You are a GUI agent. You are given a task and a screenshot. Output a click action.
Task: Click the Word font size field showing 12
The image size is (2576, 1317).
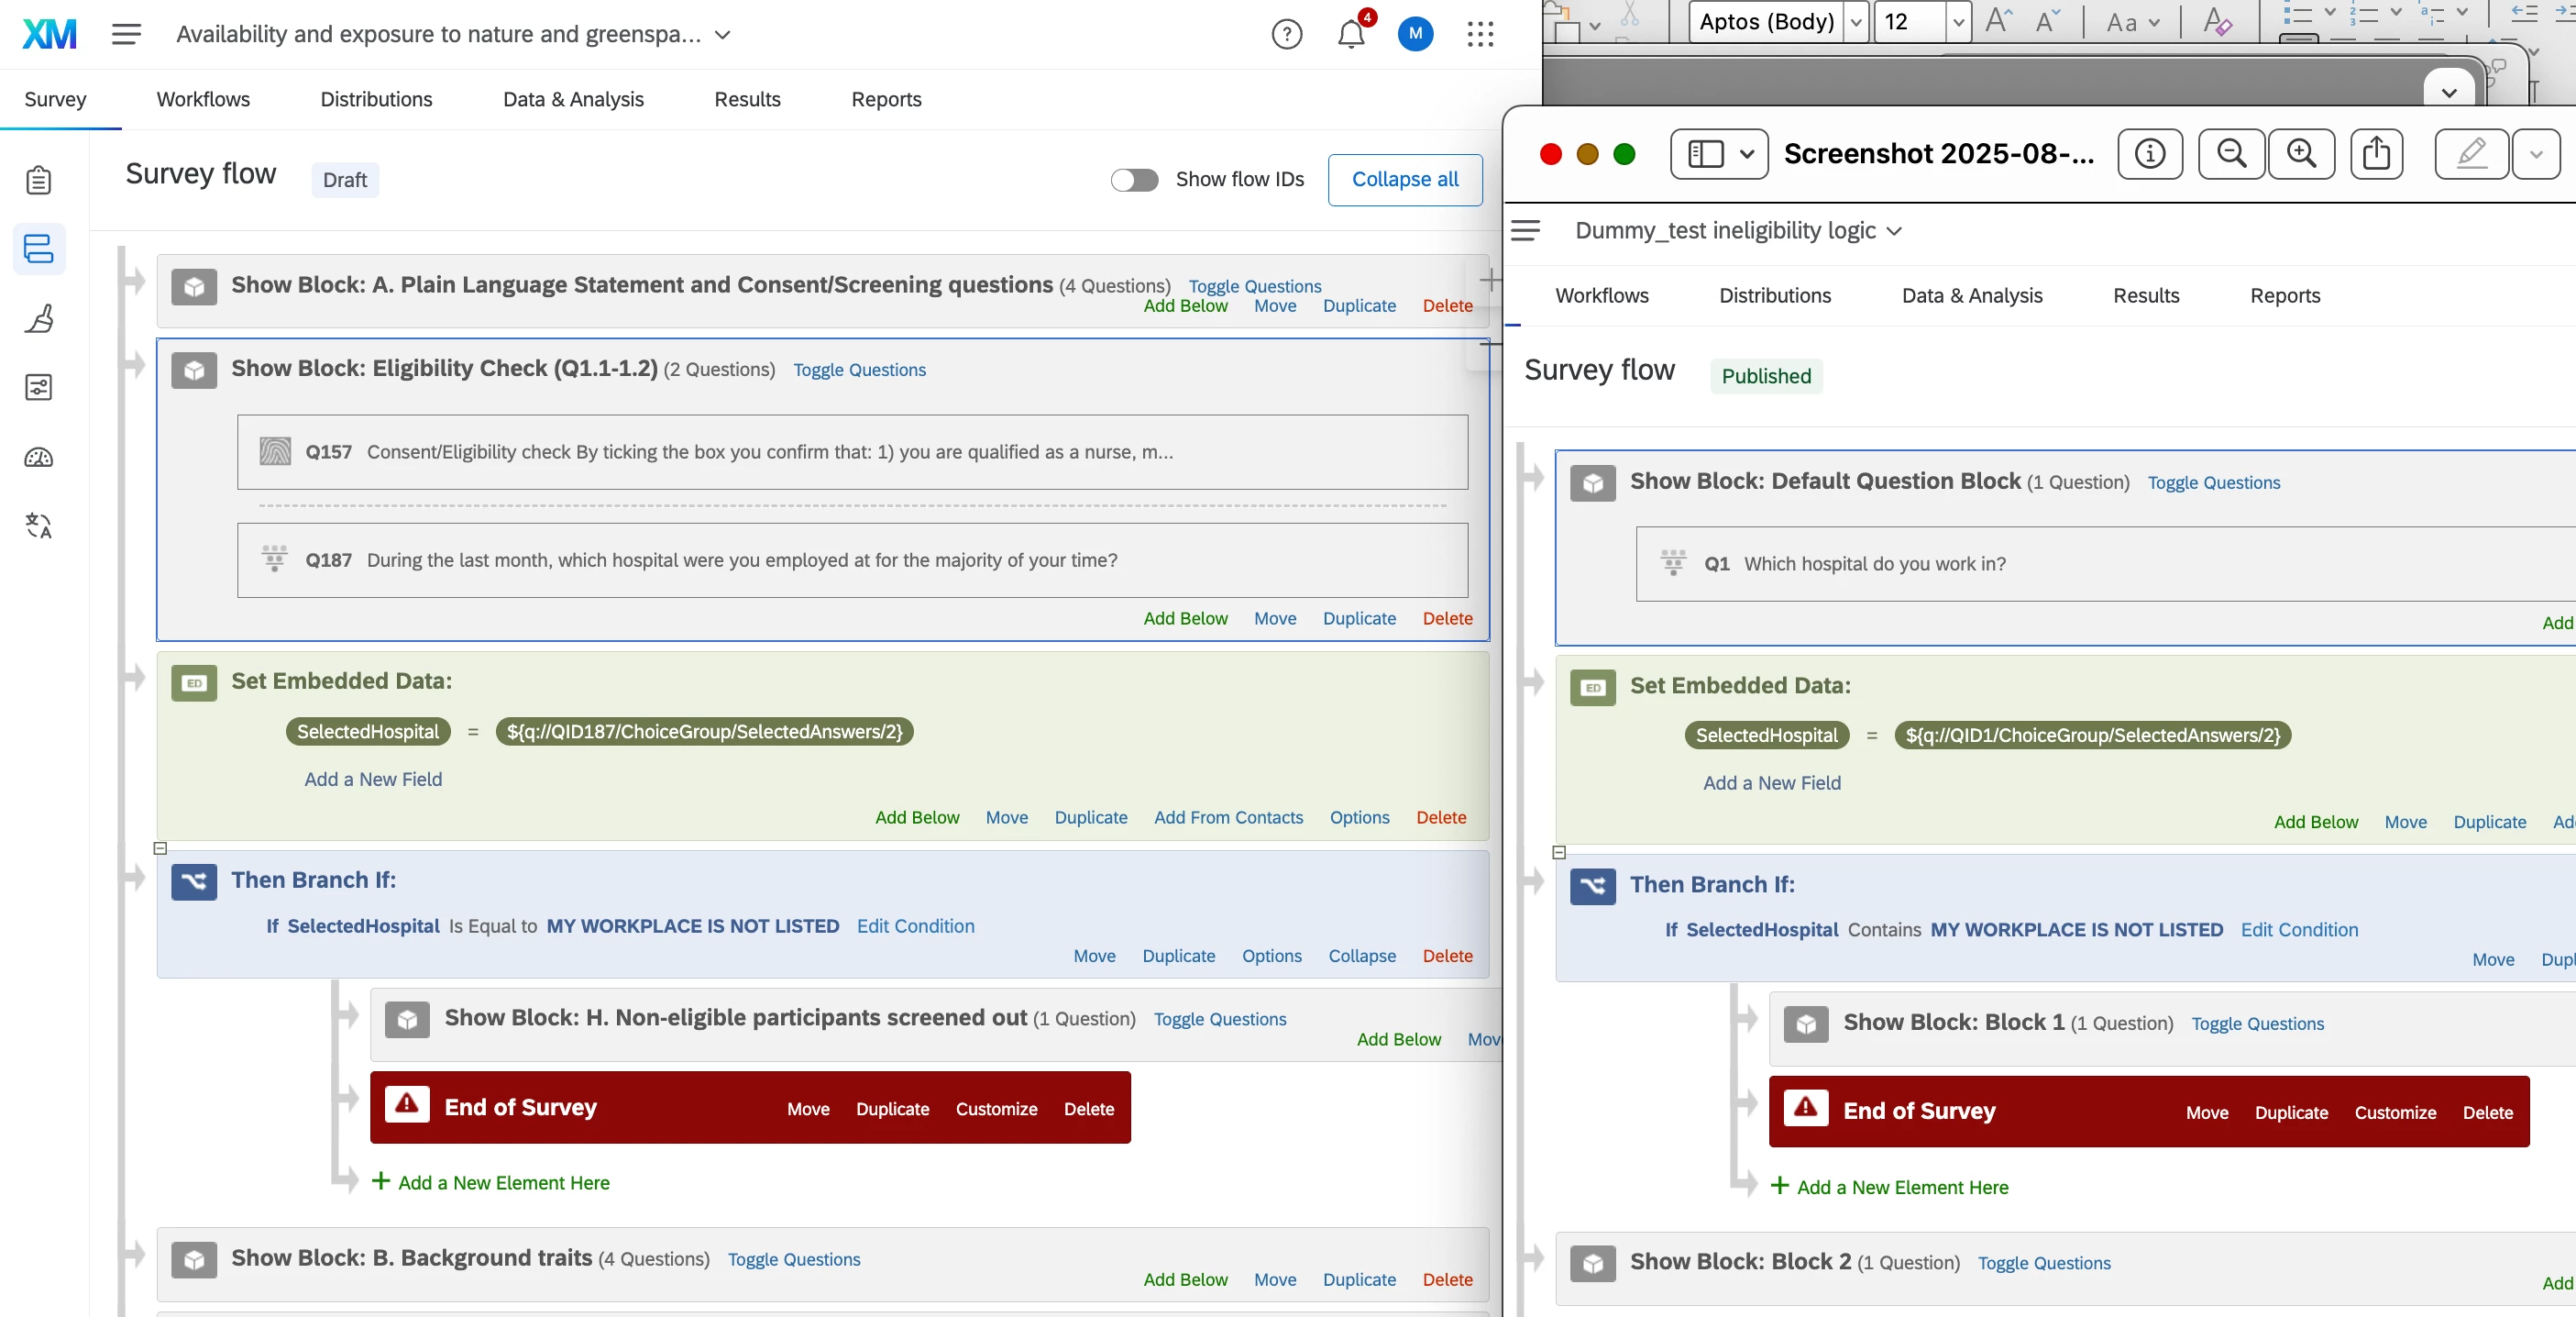click(1909, 22)
